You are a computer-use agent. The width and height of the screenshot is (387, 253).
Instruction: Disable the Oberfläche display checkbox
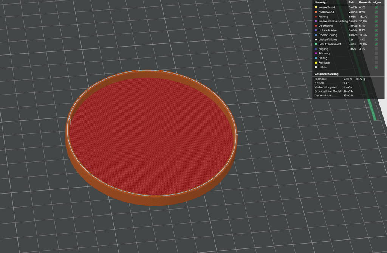click(x=376, y=26)
